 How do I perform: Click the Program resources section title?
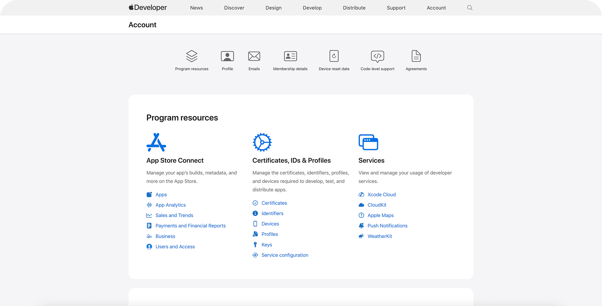tap(182, 118)
